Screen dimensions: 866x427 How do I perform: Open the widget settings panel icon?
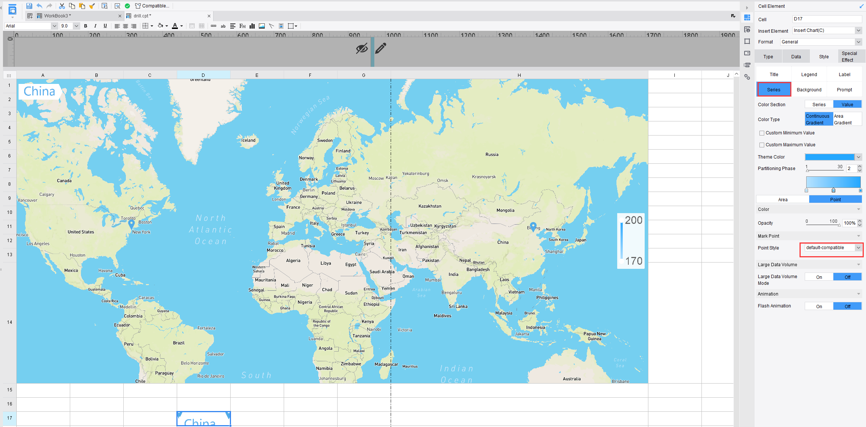click(x=747, y=53)
